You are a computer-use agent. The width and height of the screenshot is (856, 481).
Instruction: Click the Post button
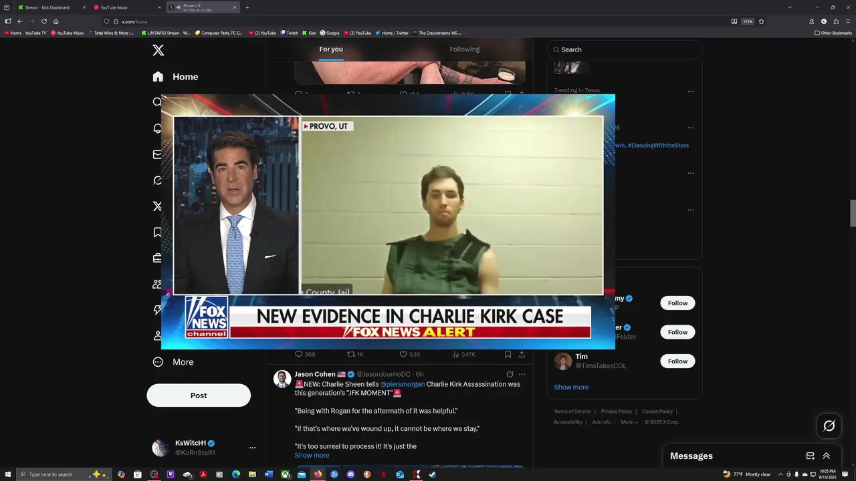coord(199,395)
